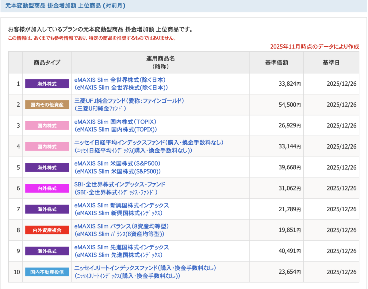Select the 23,654円 price cell

tap(277, 271)
